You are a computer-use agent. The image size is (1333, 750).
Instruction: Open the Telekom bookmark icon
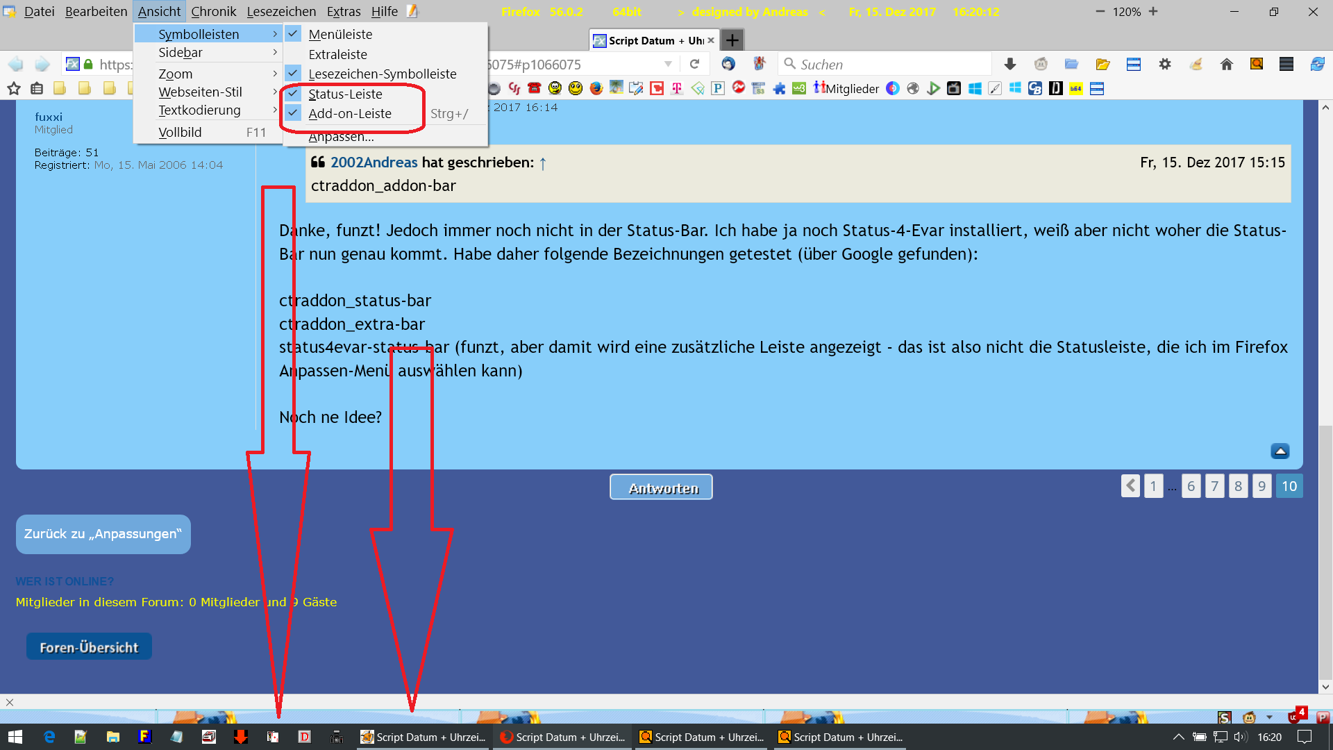point(677,88)
